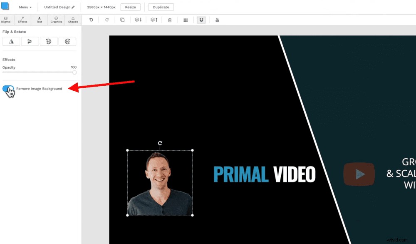Image resolution: width=416 pixels, height=244 pixels.
Task: Delete the selected image
Action: click(170, 20)
